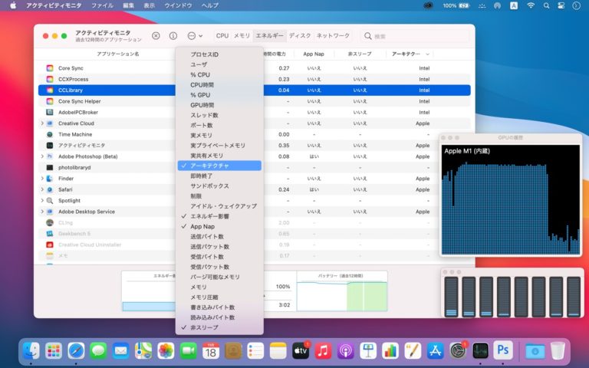Image resolution: width=589 pixels, height=368 pixels.
Task: Click the 検索 search field
Action: pyautogui.click(x=415, y=36)
